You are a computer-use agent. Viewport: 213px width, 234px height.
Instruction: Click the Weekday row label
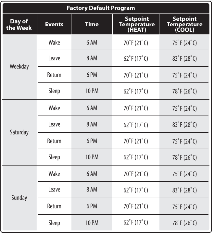click(x=19, y=67)
